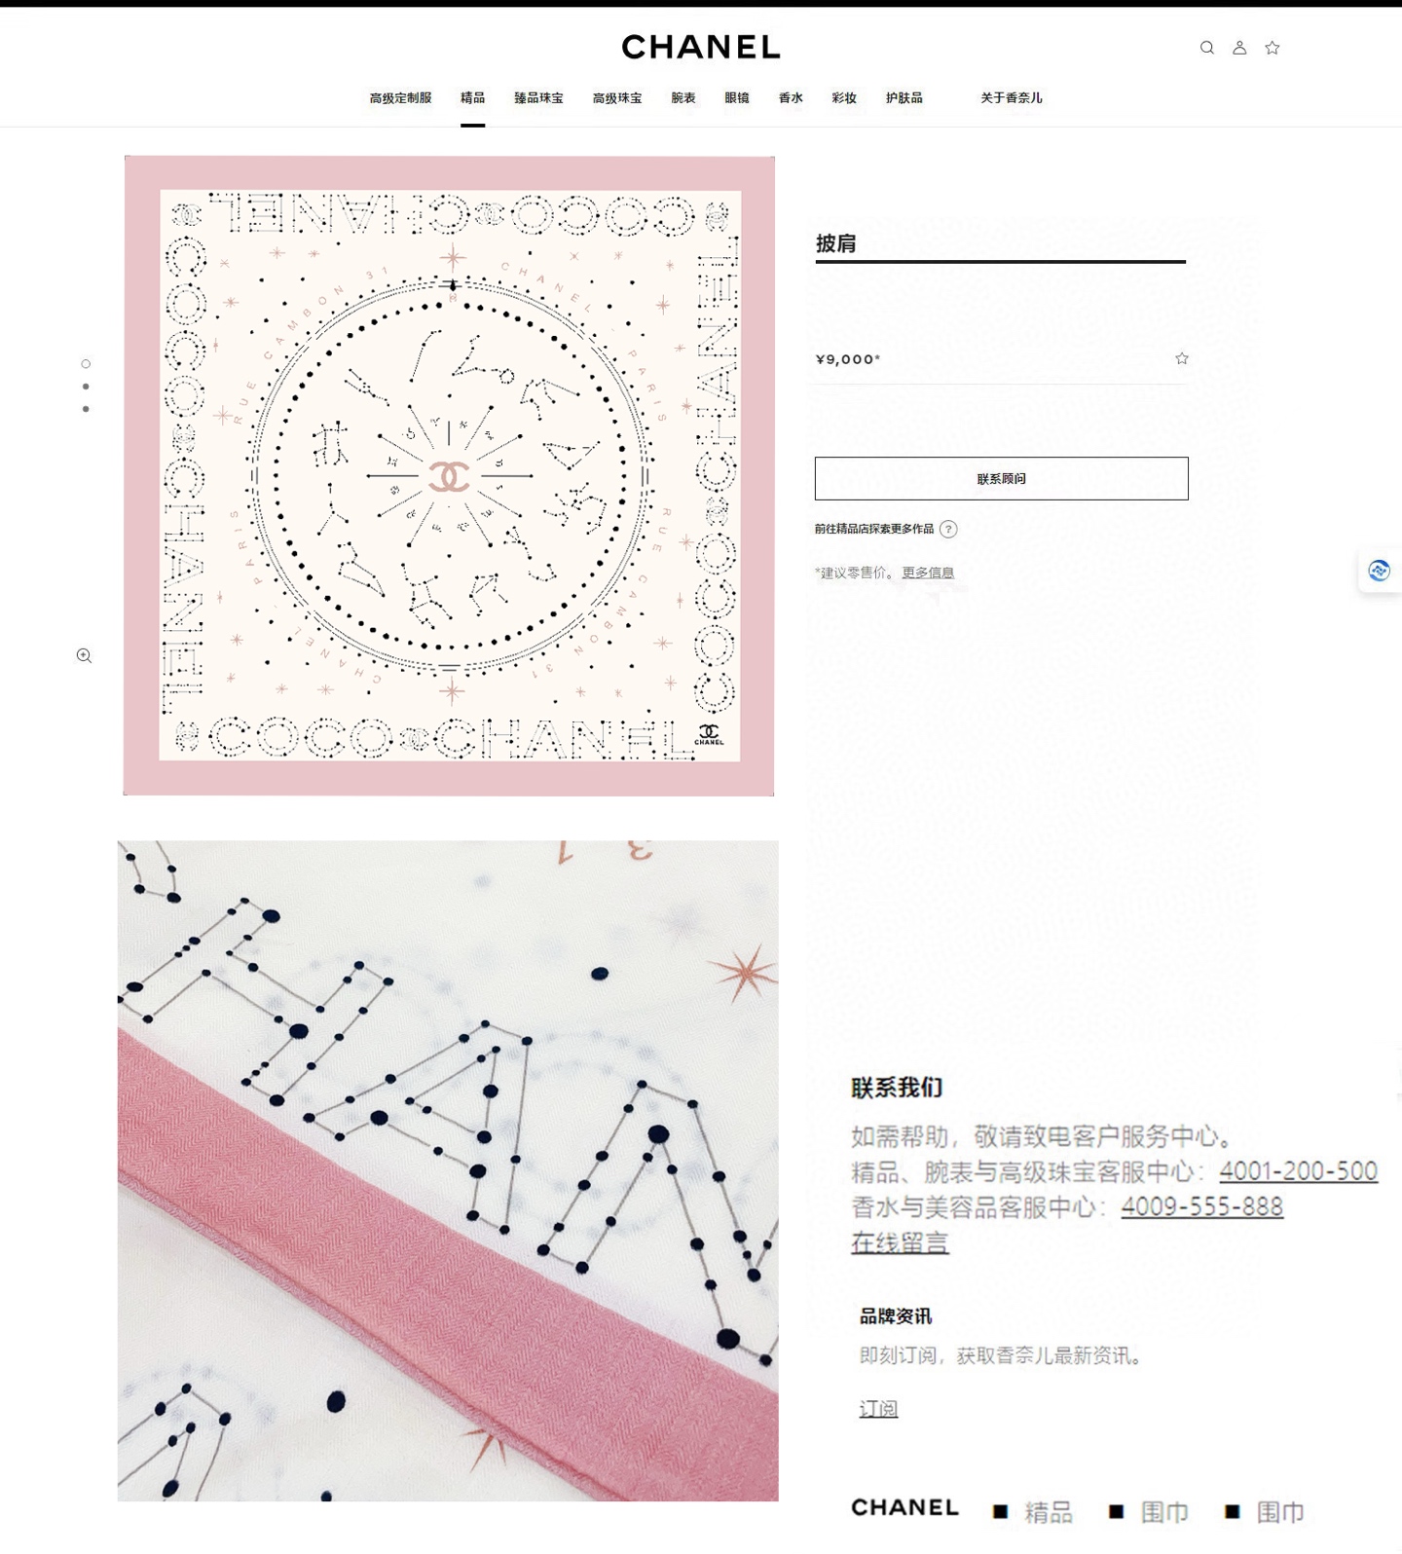Open the 关于香奈儿 navigation menu
Viewport: 1402px width, 1554px height.
(x=1011, y=98)
